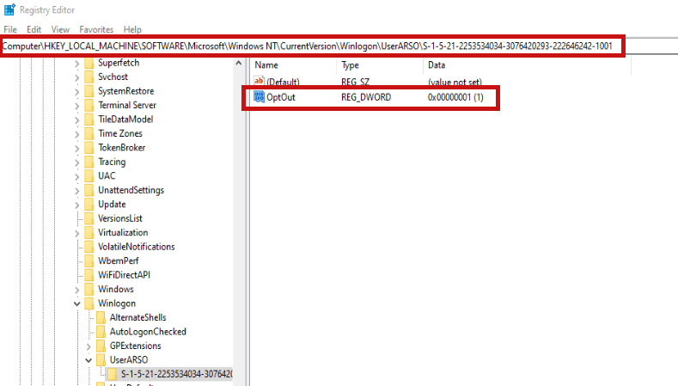Select the Windows folder icon

click(x=89, y=290)
